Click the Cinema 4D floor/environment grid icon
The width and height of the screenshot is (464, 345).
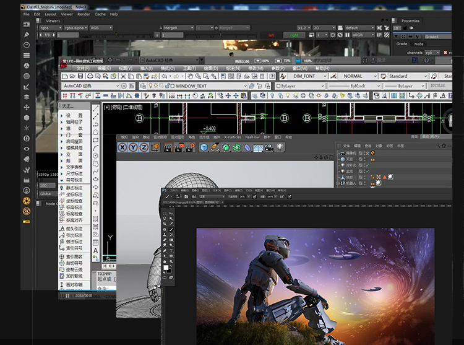tap(258, 147)
